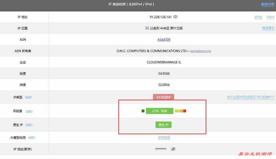Click the header title IP 查询结果
Screen dimensions: 276x159
(131, 4)
